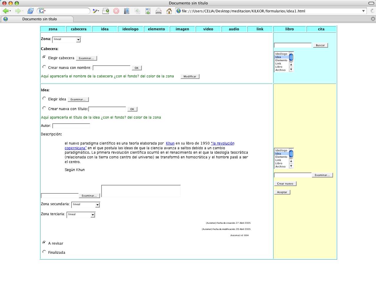The width and height of the screenshot is (376, 282).
Task: Expand the 'Zona secundaria' dropdown
Action: click(x=86, y=205)
